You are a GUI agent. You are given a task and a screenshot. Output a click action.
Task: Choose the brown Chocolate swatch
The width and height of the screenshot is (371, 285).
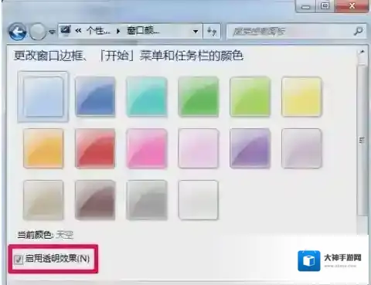(x=95, y=200)
